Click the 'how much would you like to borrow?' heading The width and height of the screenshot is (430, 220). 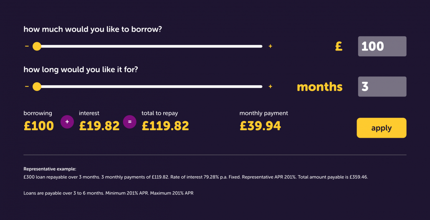coord(93,29)
